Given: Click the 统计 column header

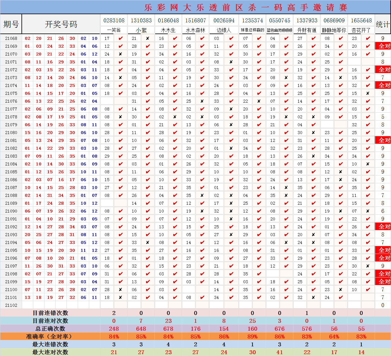Looking at the screenshot, I should (383, 24).
